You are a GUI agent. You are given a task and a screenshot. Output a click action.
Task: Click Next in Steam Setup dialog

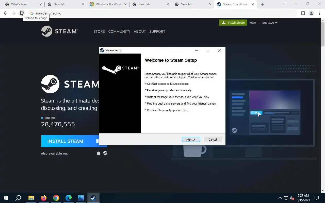point(191,140)
